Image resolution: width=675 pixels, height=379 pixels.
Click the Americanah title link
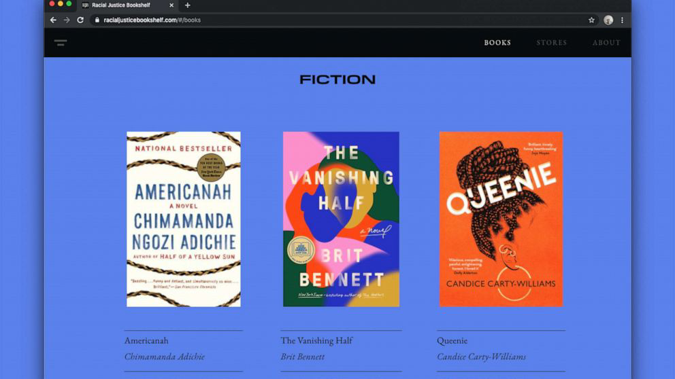[146, 340]
